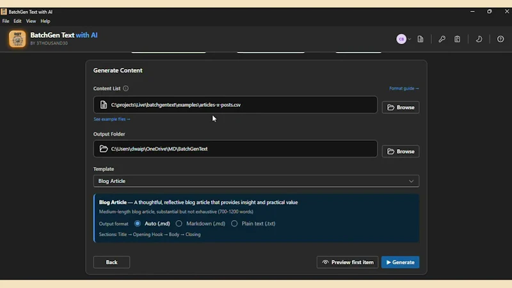Click the Content List info icon
Screen dimensions: 512x288
click(125, 88)
